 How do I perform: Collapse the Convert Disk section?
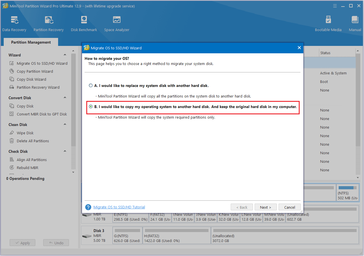tap(65, 97)
